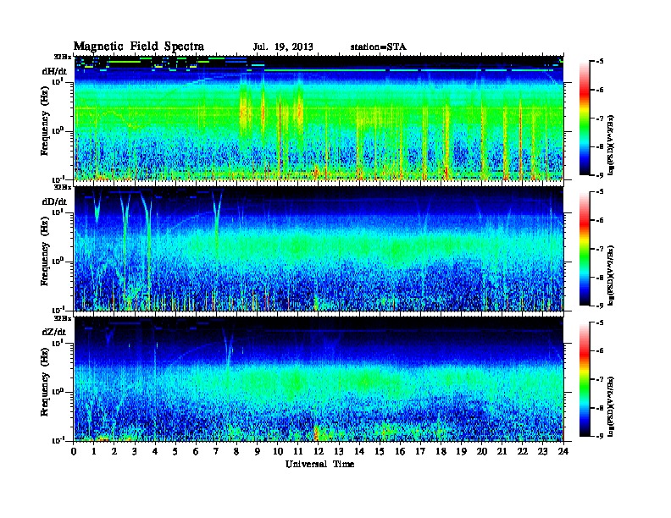Click the "-6" value on dH/dt color bar
The image size is (671, 518).
pos(600,90)
